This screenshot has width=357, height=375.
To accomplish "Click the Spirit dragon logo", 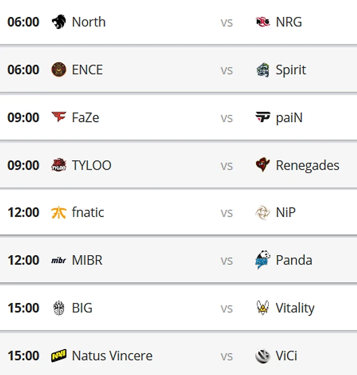I will point(263,70).
